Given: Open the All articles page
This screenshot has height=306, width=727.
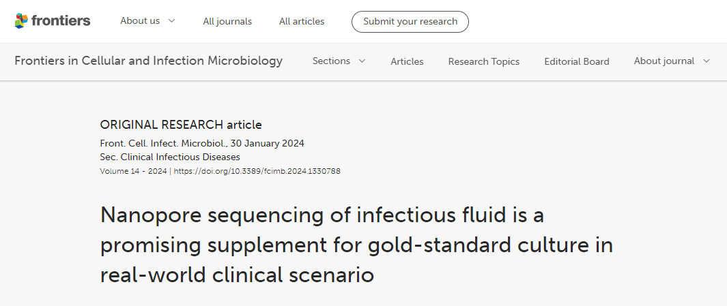Looking at the screenshot, I should pos(302,22).
